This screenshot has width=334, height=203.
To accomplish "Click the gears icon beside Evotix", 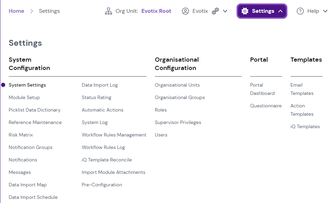I will (215, 11).
